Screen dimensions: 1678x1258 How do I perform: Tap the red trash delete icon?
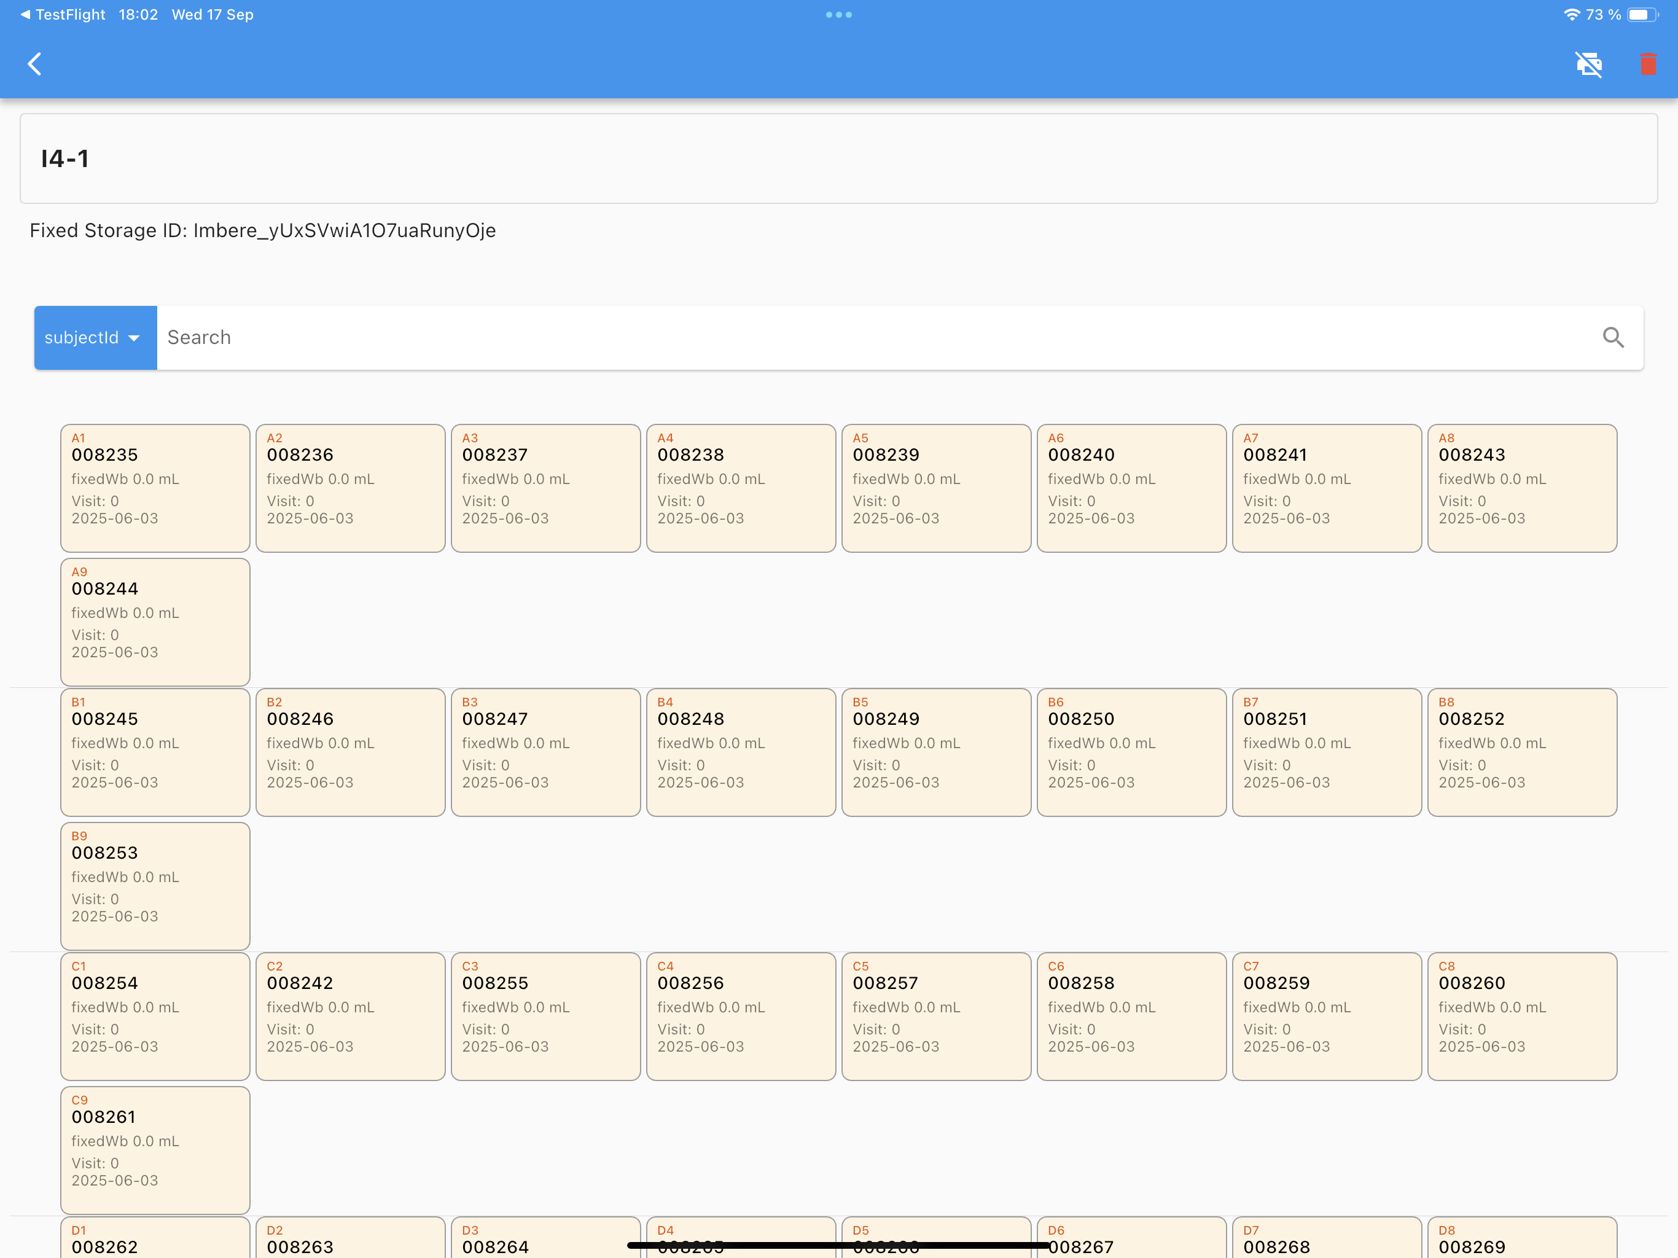[1648, 64]
